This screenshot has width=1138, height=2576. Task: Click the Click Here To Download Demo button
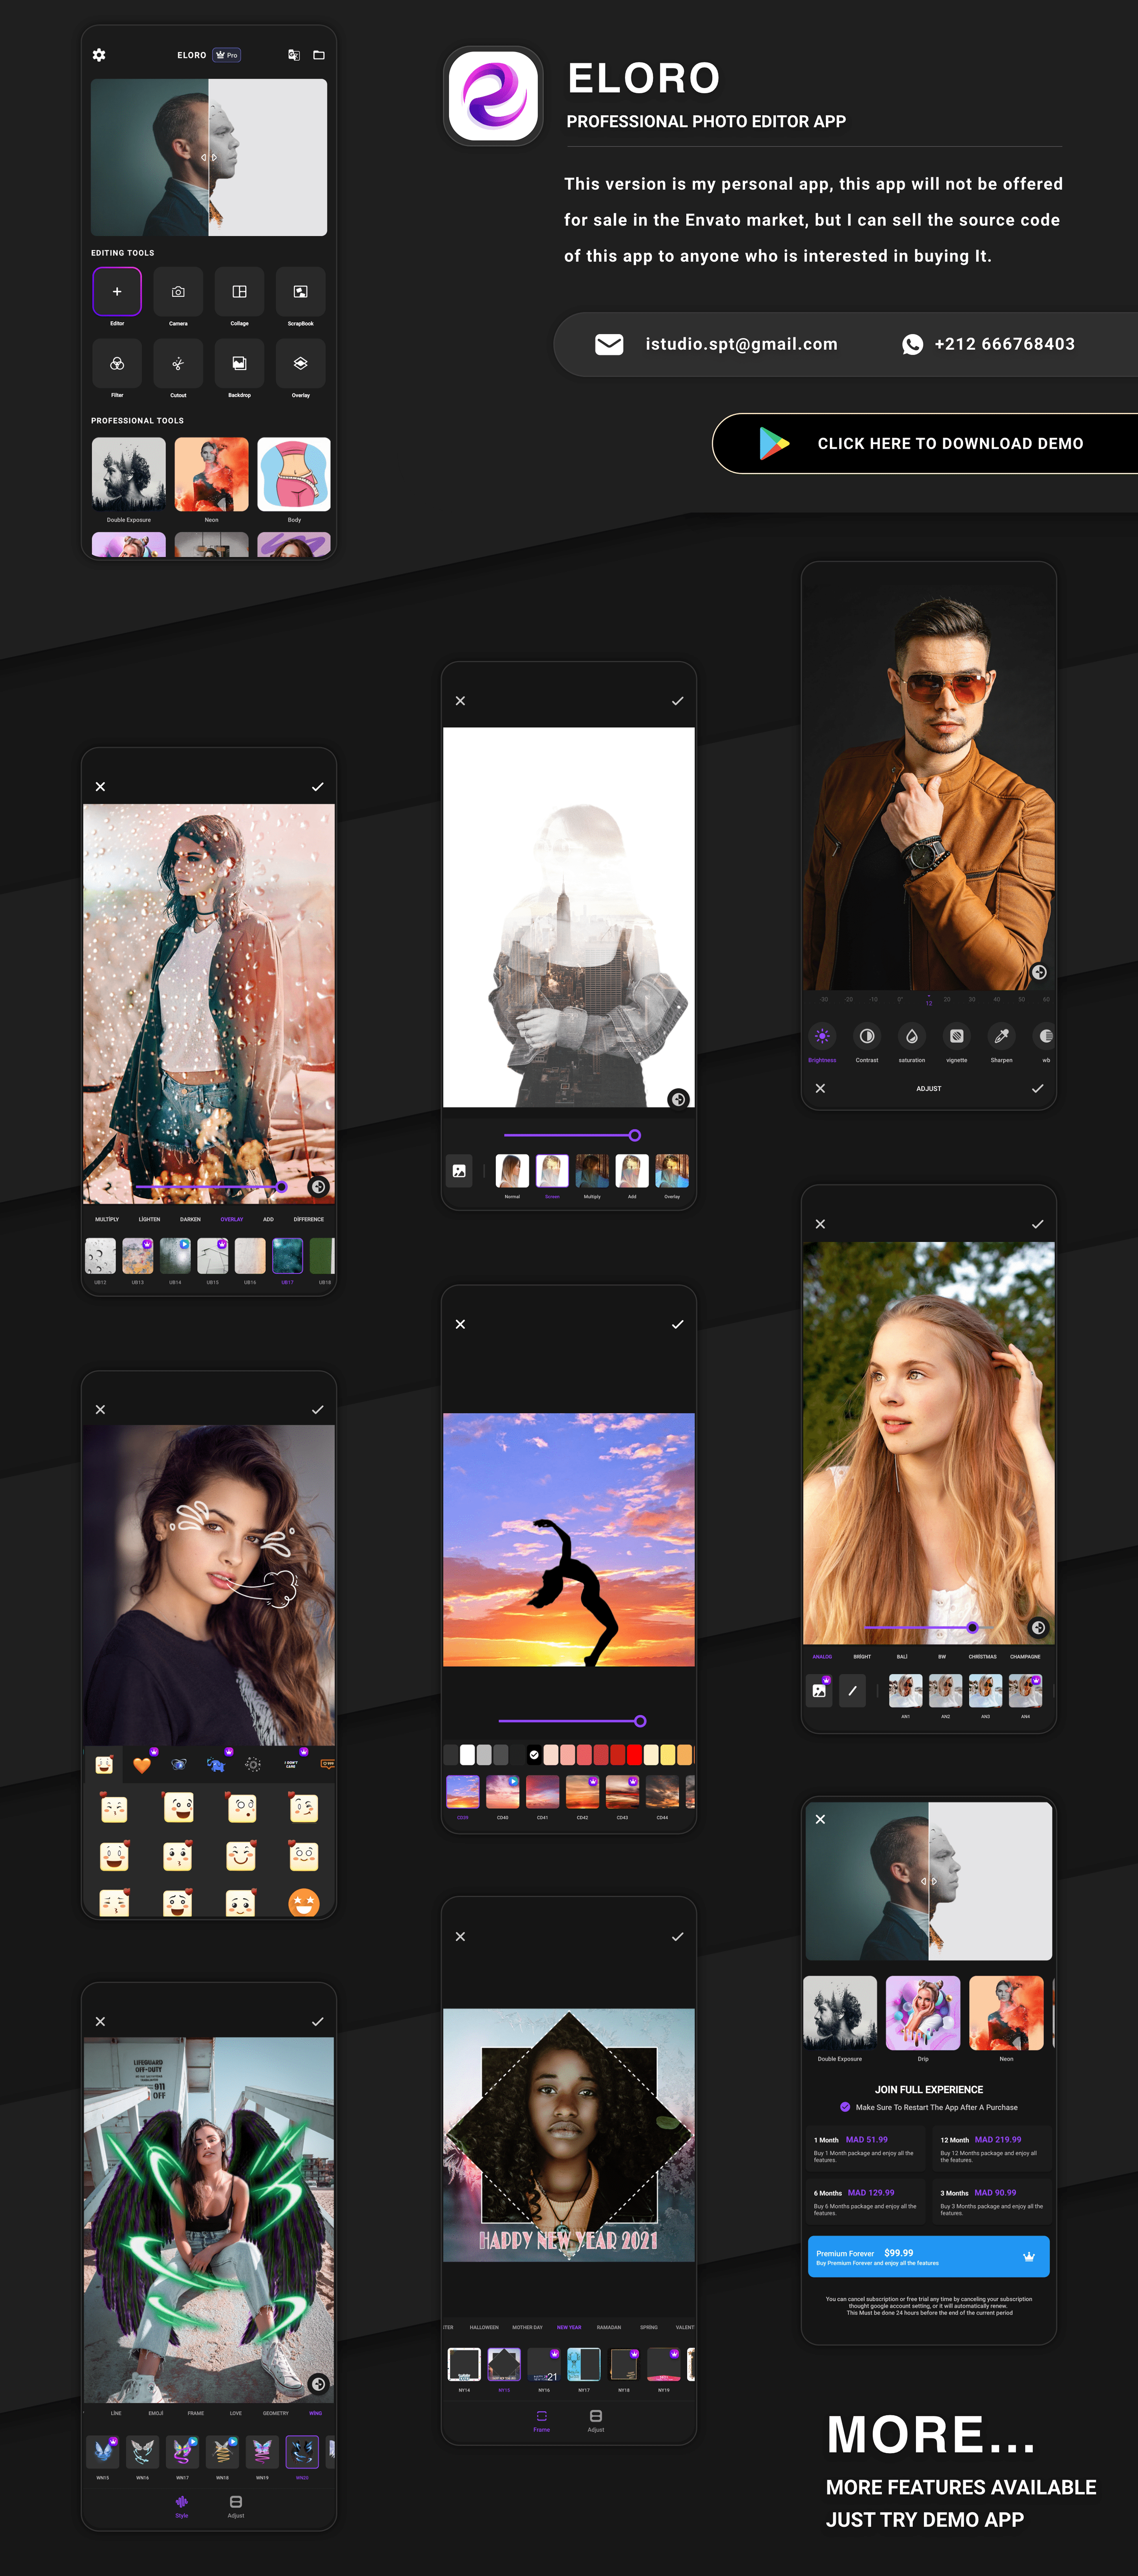tap(925, 443)
